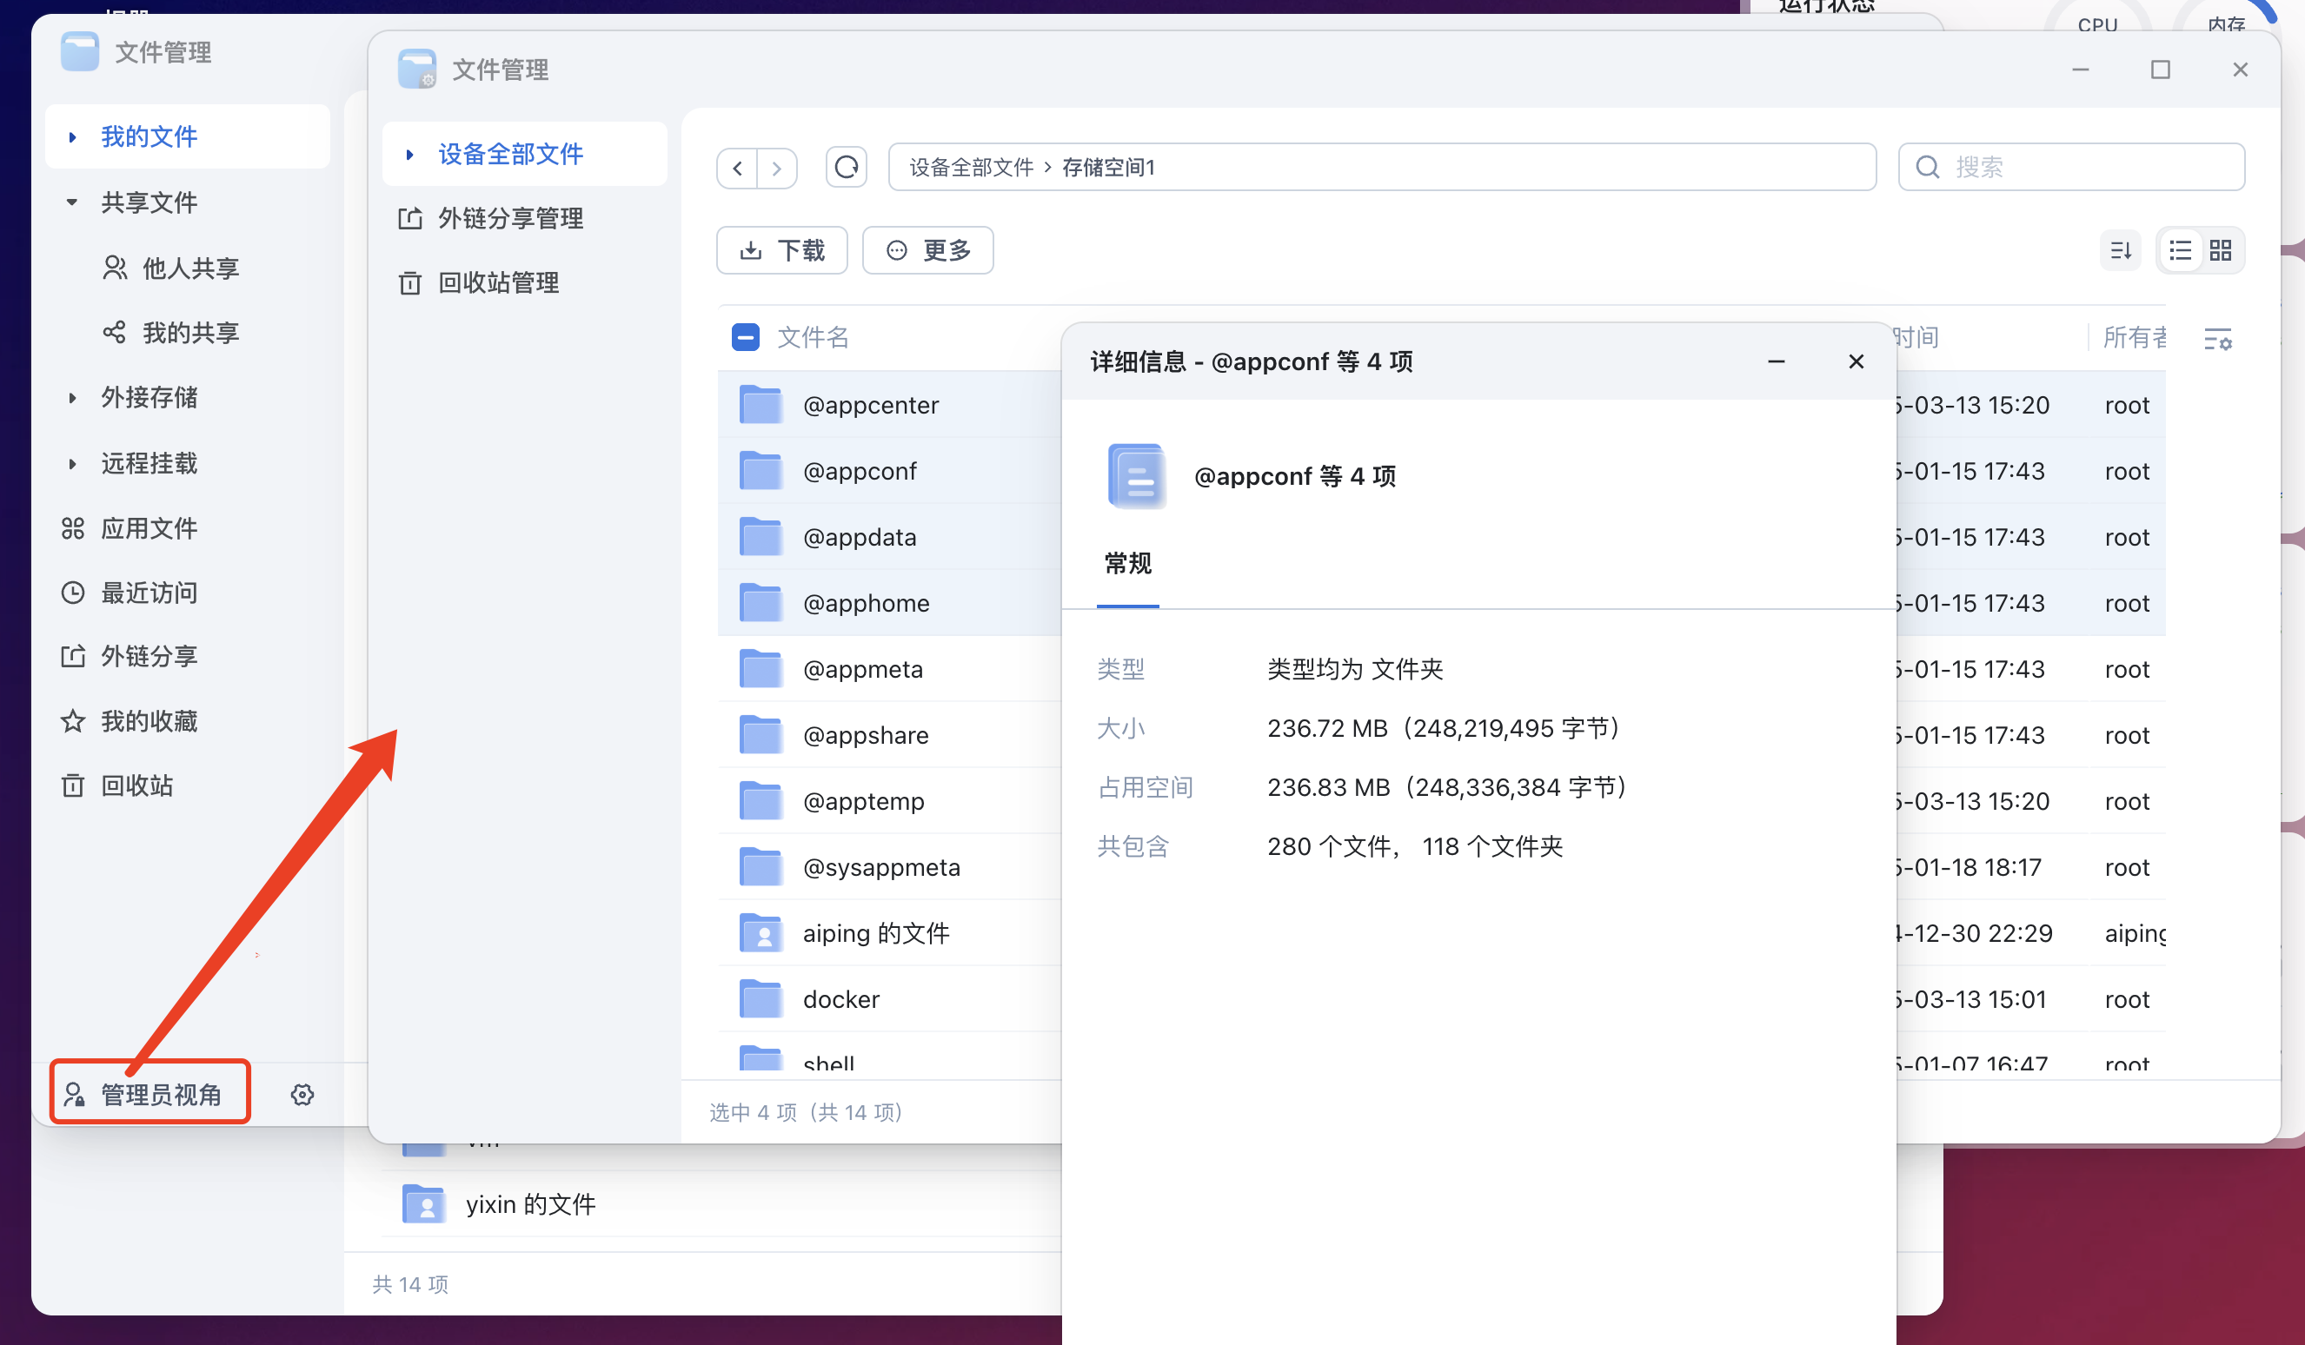Open 应用文件 in sidebar

pos(187,527)
